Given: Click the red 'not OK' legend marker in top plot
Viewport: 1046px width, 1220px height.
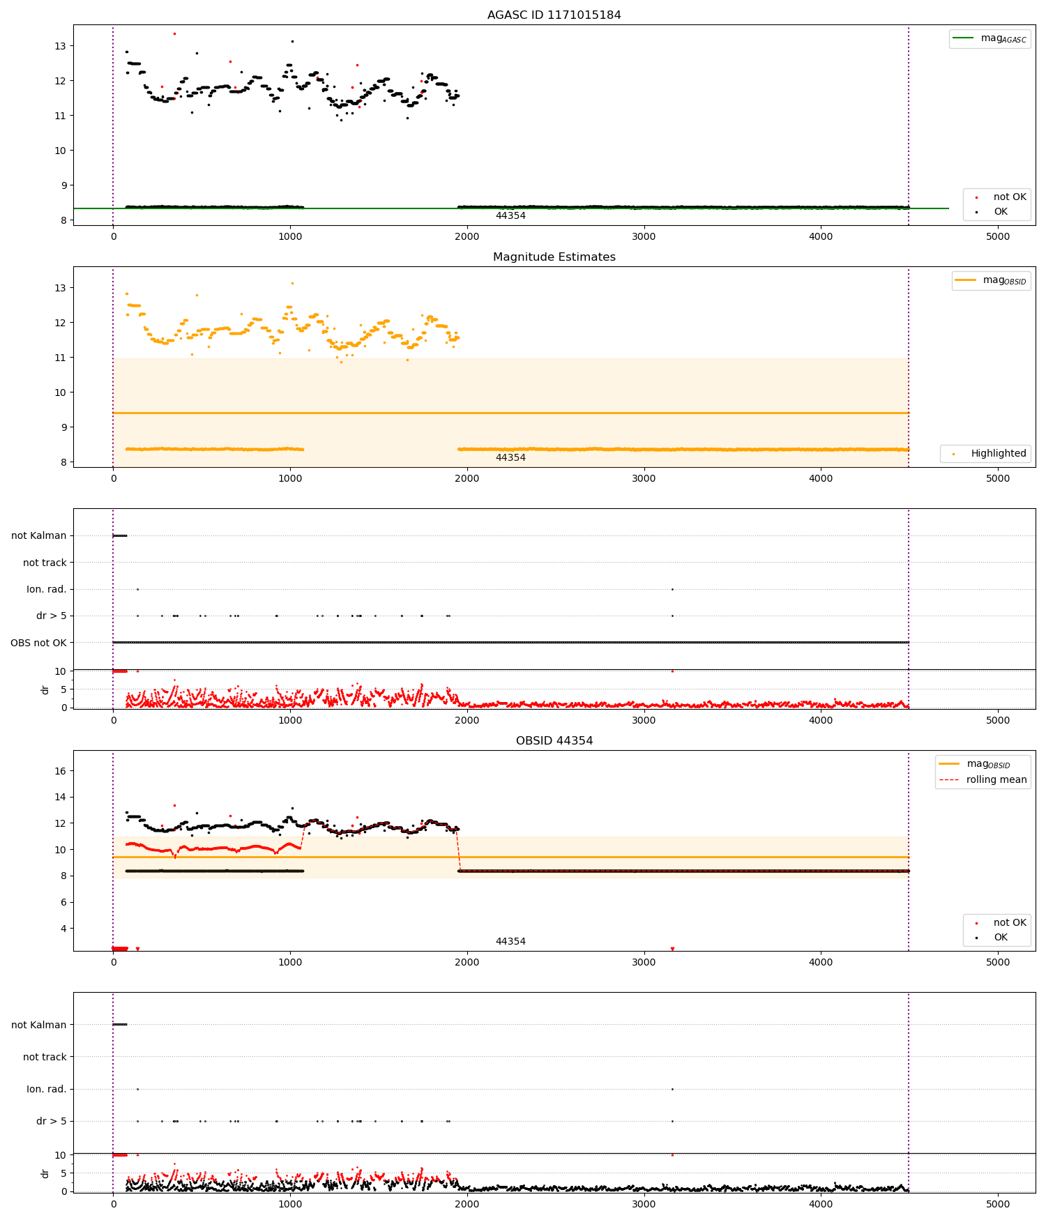Looking at the screenshot, I should tap(976, 197).
